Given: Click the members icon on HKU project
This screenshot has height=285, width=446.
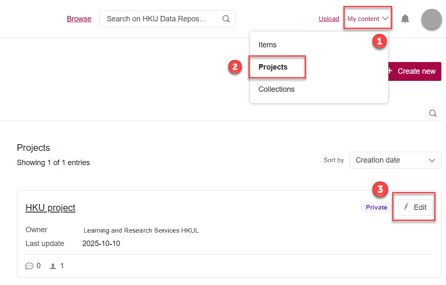Looking at the screenshot, I should [53, 266].
